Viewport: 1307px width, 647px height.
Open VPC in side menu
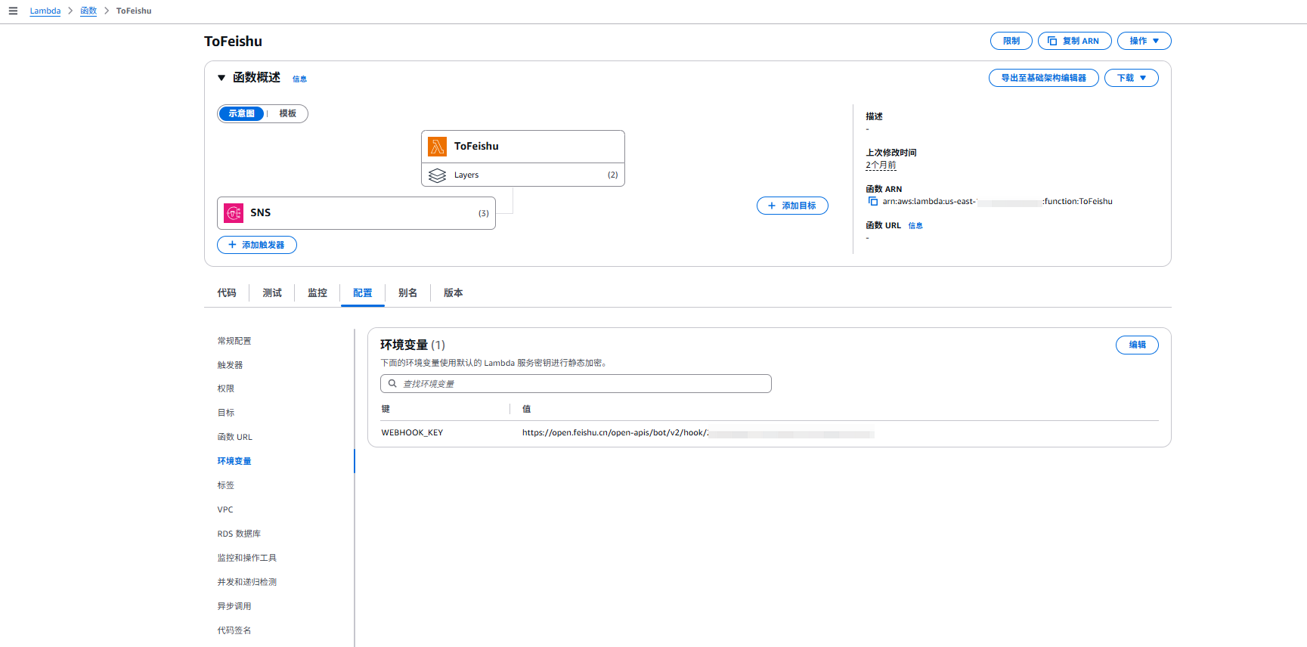click(x=225, y=509)
